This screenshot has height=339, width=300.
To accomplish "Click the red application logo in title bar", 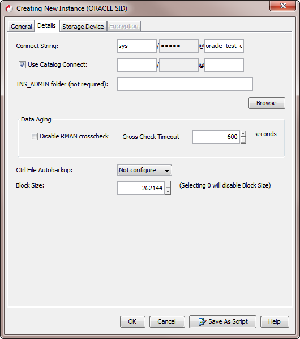I will [9, 8].
